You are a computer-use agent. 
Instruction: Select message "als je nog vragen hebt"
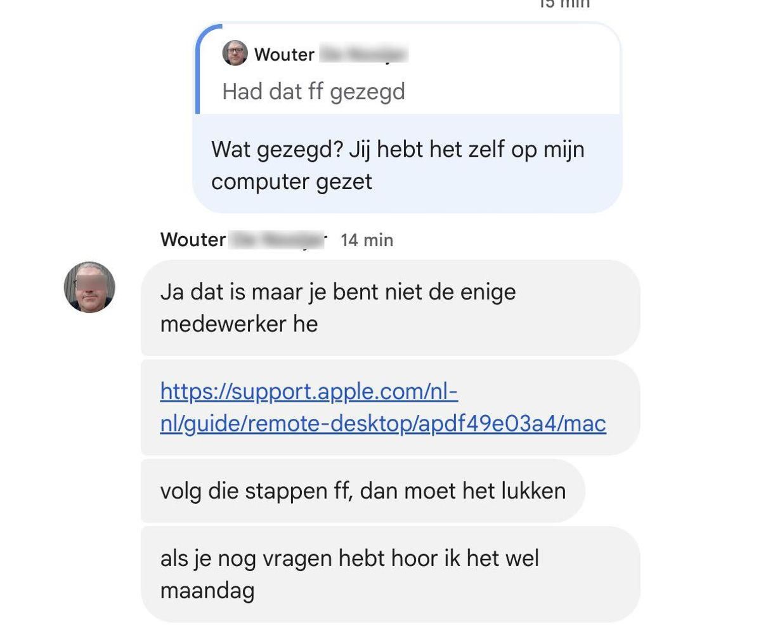390,574
